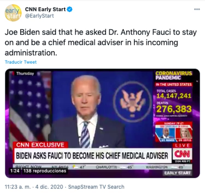Click the EARLY START label in video

click(177, 173)
